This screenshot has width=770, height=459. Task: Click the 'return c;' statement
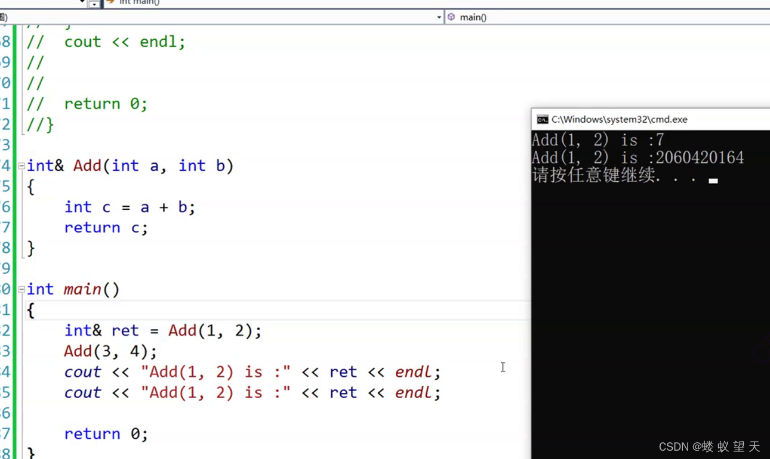106,228
